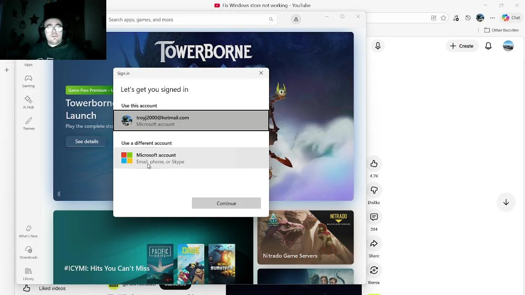The image size is (525, 295).
Task: Open Copilot Chat in the browser
Action: (511, 18)
